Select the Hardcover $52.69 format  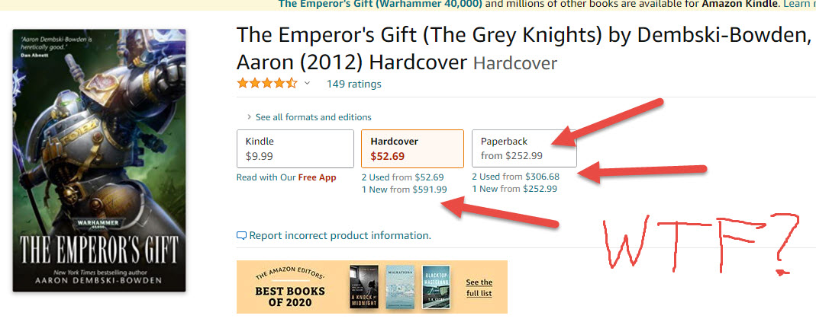(x=412, y=148)
